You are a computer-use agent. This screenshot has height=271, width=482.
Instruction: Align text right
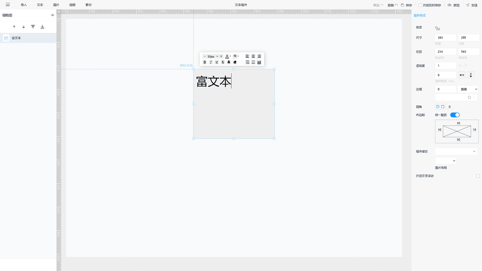(x=259, y=56)
